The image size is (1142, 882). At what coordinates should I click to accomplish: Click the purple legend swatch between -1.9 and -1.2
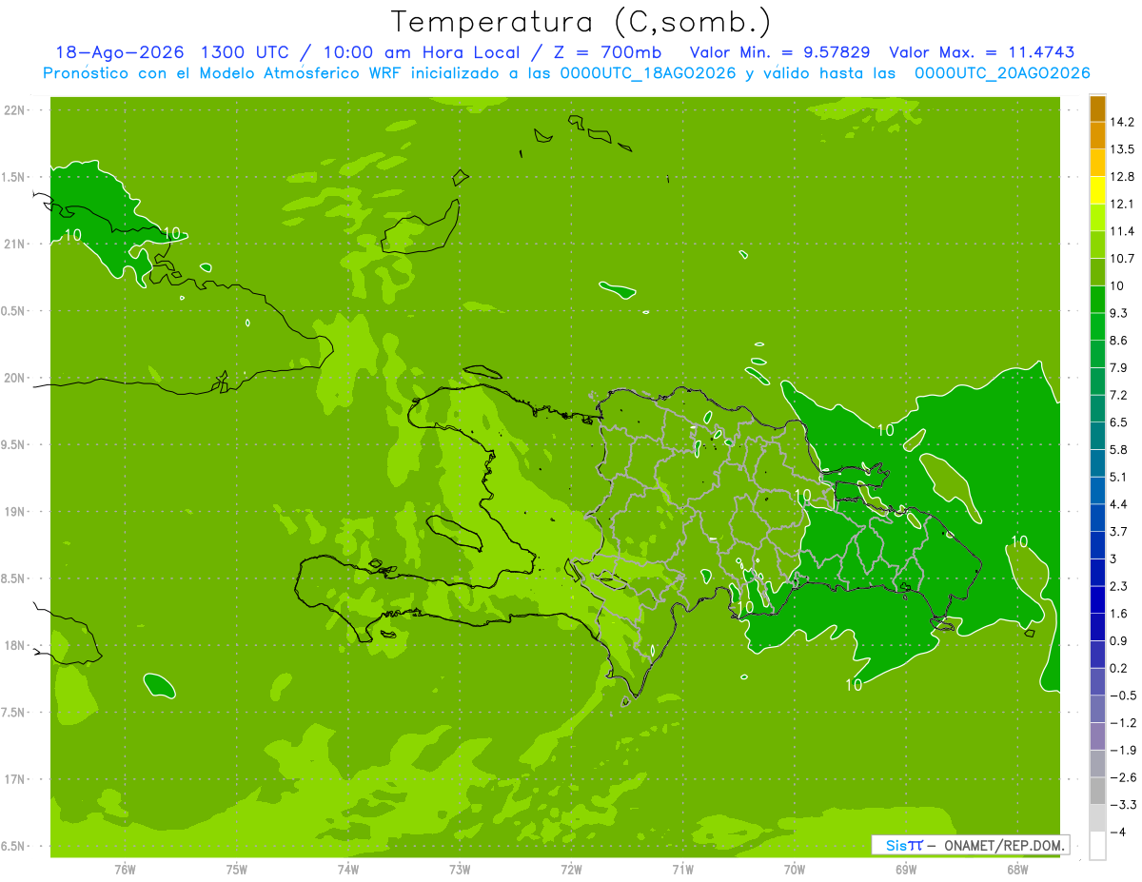click(x=1097, y=736)
